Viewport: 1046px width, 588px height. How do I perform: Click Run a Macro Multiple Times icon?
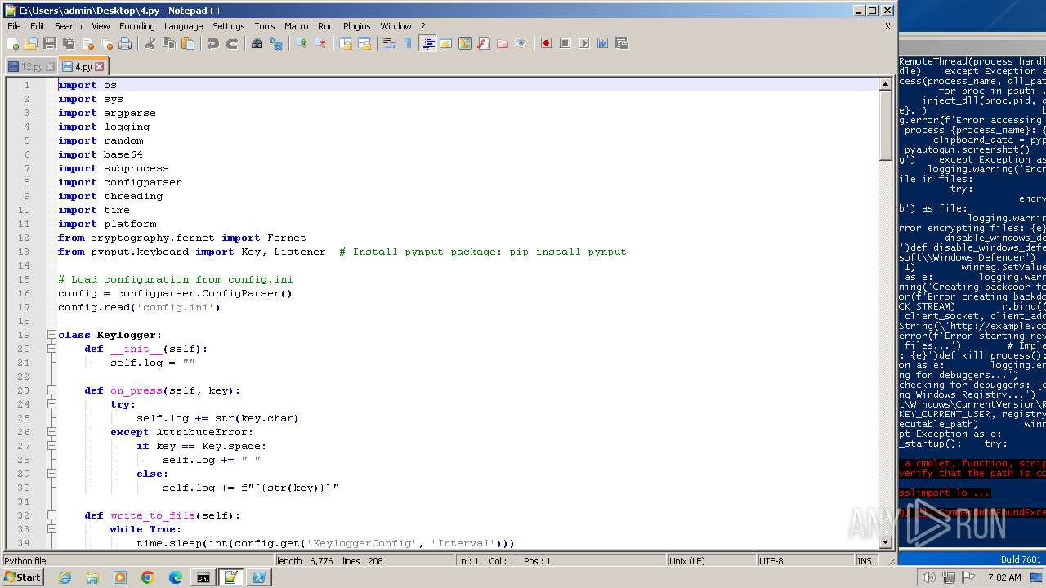point(603,43)
